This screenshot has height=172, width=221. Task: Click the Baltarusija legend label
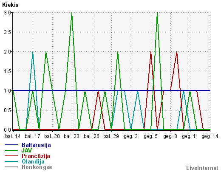coord(36,145)
